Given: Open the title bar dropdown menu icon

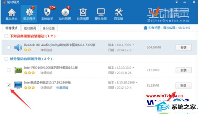Looking at the screenshot, I should pos(176,2).
